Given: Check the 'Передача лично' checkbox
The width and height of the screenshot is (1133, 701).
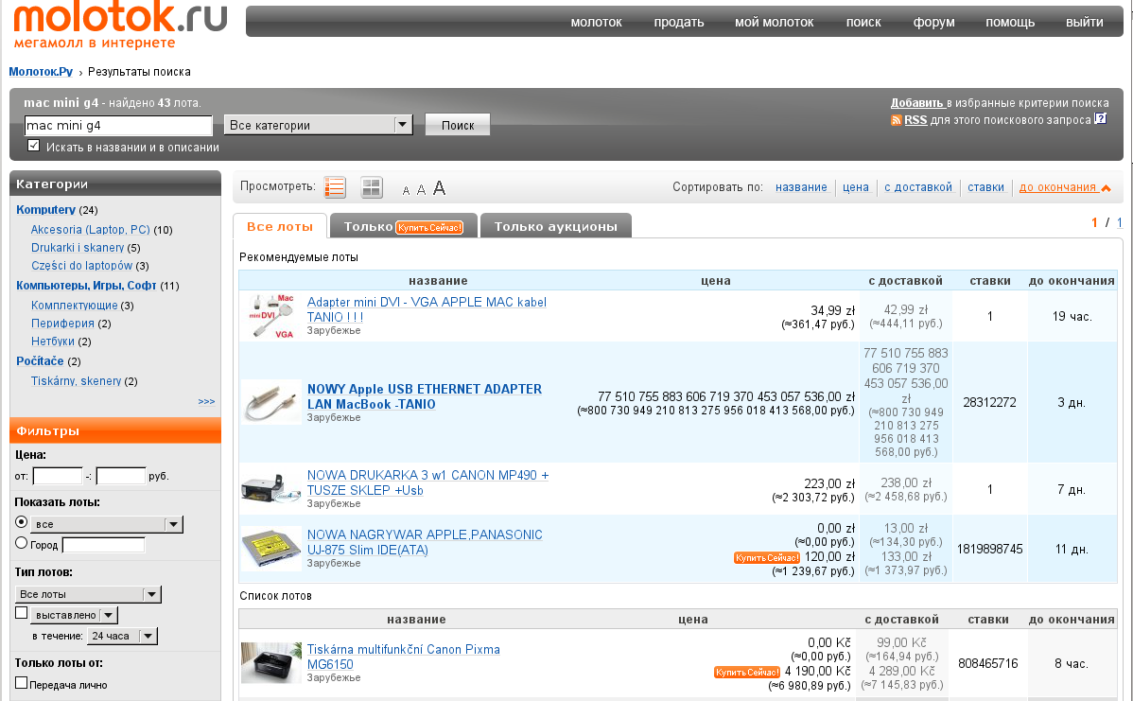Looking at the screenshot, I should click(x=22, y=683).
